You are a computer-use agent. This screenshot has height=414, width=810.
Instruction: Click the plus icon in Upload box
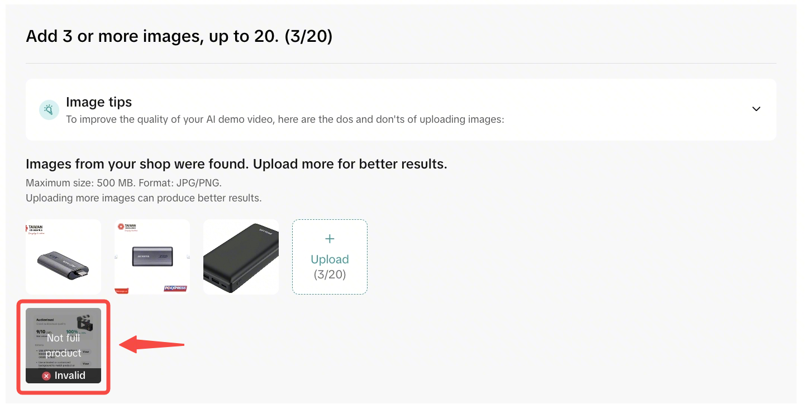[x=330, y=239]
